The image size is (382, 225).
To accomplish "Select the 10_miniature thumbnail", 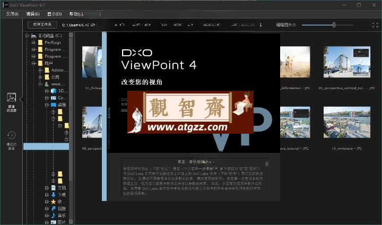I will point(347,122).
